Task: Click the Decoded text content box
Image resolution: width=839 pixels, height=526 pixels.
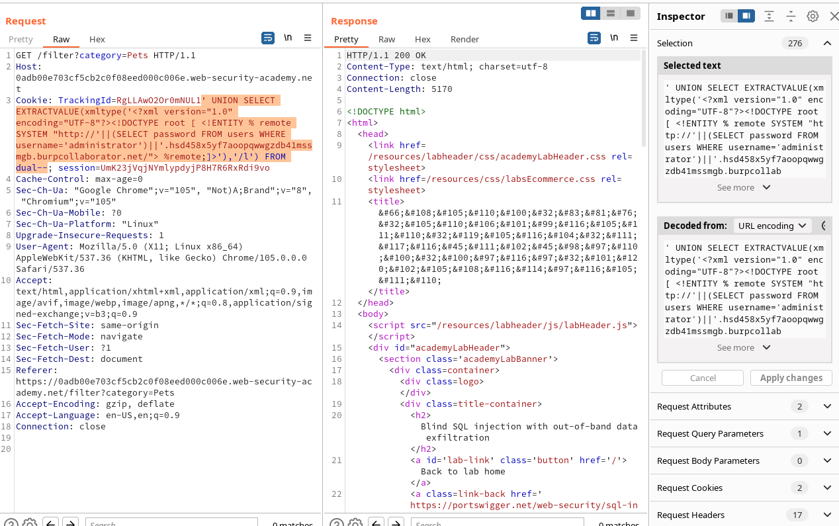Action: (x=744, y=290)
